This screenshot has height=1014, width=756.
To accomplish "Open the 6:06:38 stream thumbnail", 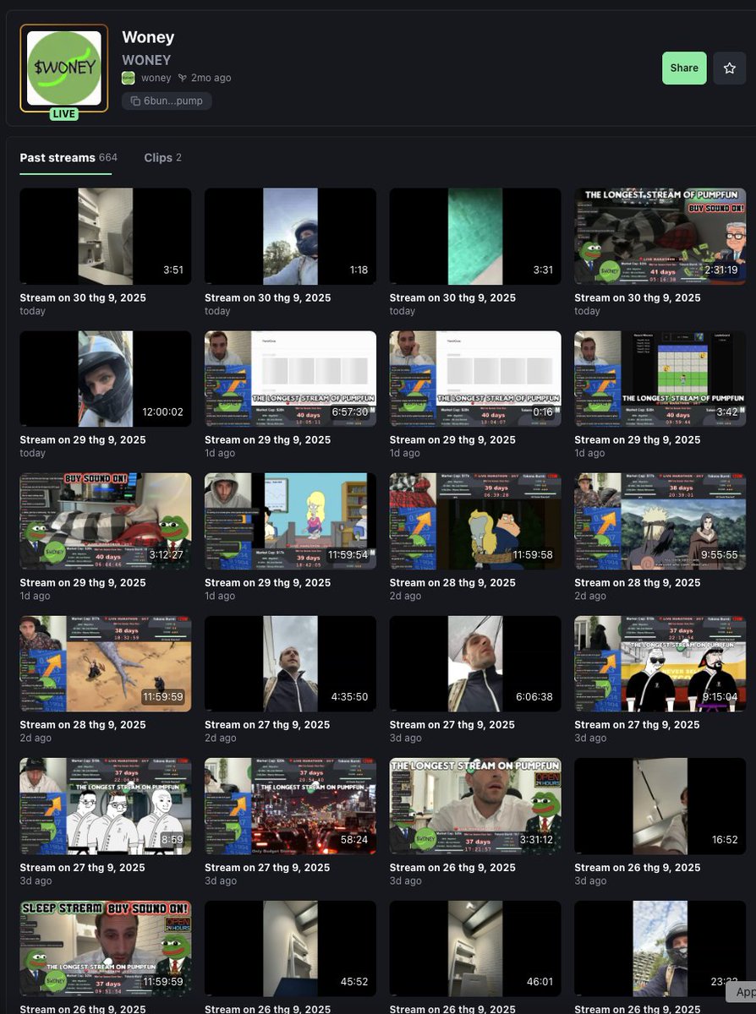I will click(475, 663).
